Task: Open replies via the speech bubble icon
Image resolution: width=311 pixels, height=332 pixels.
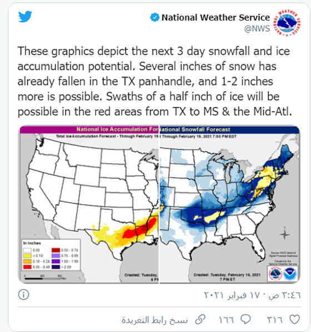Action: pos(246,319)
